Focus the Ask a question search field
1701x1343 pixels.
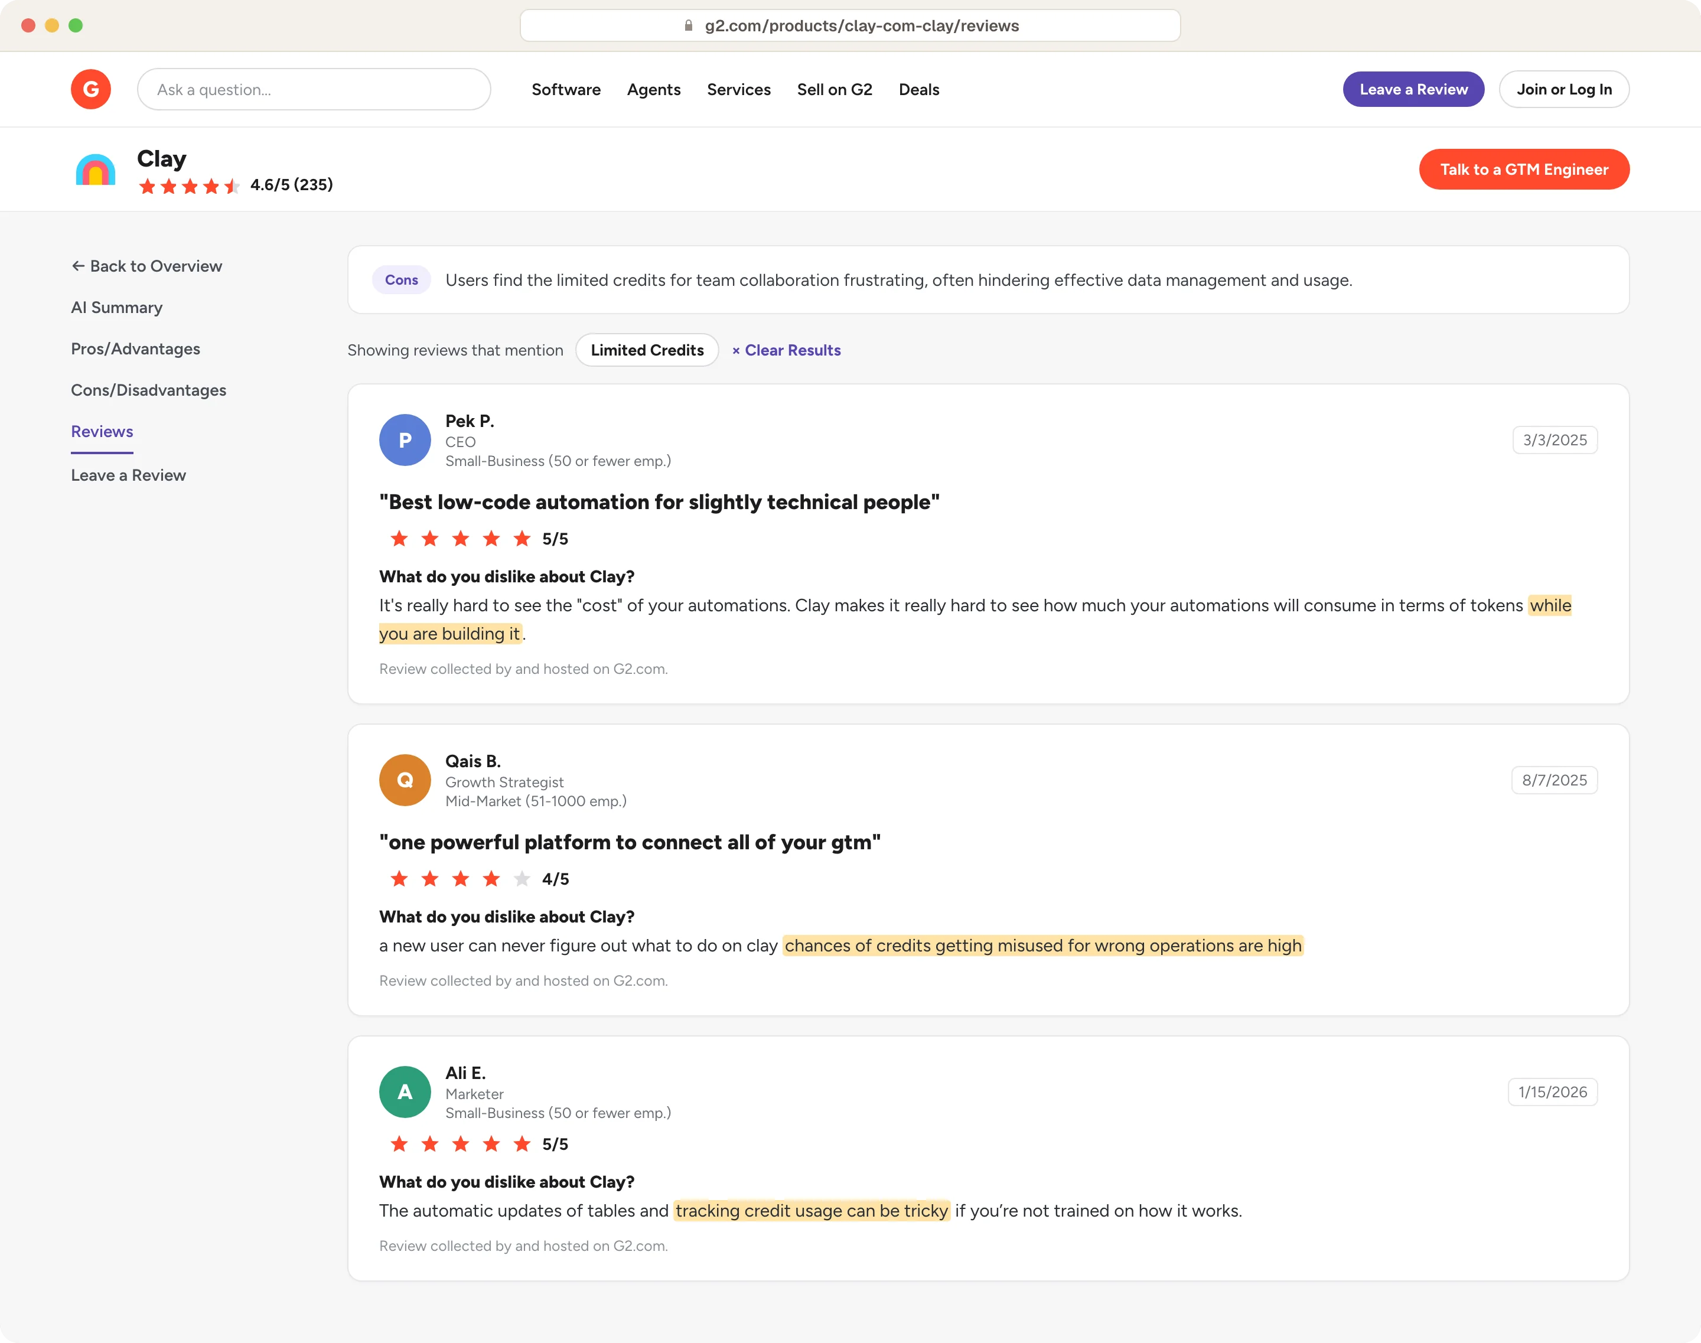click(314, 90)
